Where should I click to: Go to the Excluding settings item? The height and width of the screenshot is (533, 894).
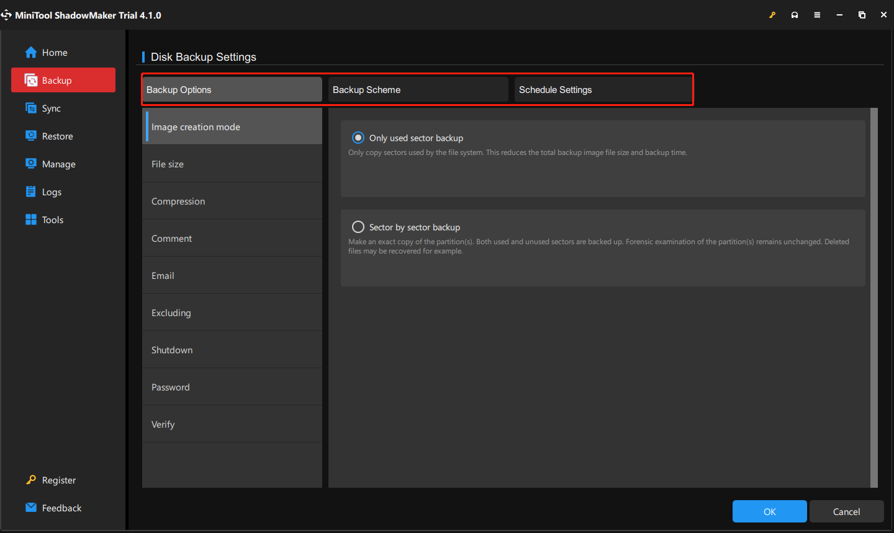[x=232, y=313]
